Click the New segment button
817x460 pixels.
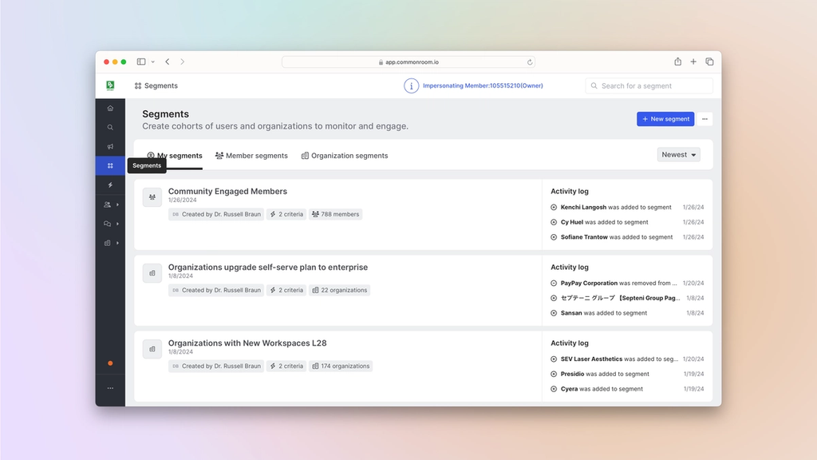click(x=665, y=119)
